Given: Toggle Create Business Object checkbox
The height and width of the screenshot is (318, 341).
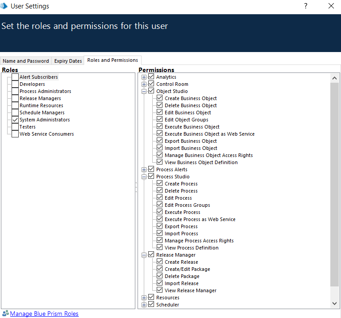Looking at the screenshot, I should click(x=160, y=98).
